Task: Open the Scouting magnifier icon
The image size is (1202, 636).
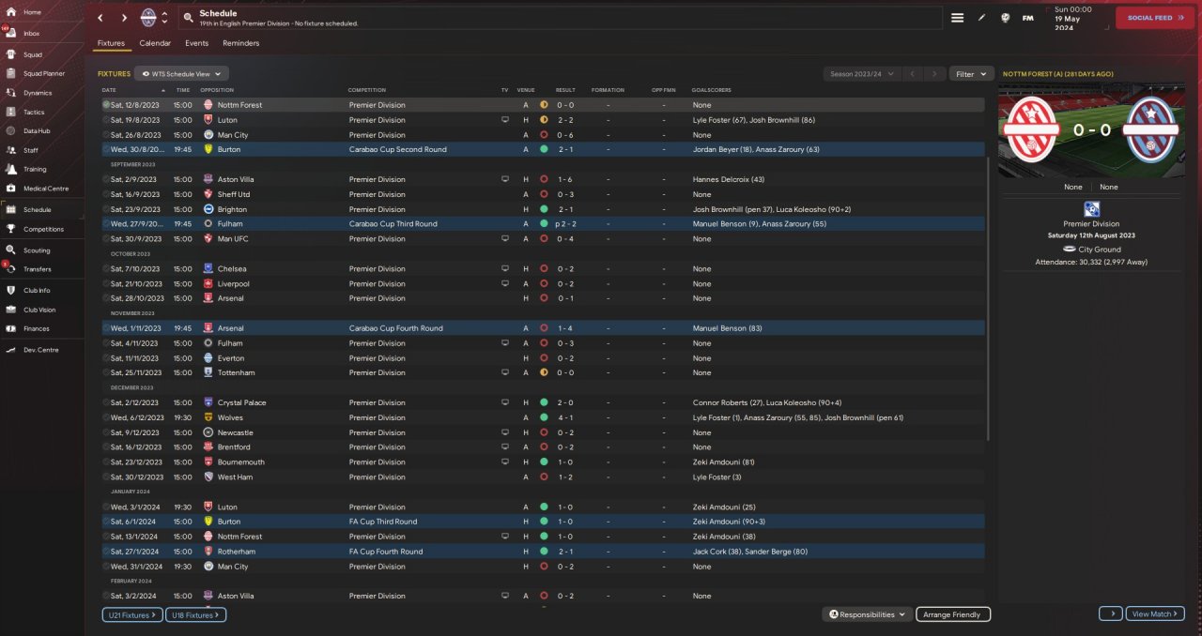Action: coord(11,250)
